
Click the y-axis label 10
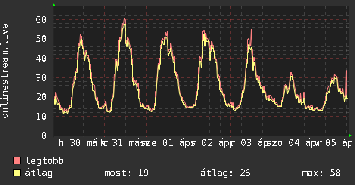pyautogui.click(x=41, y=116)
